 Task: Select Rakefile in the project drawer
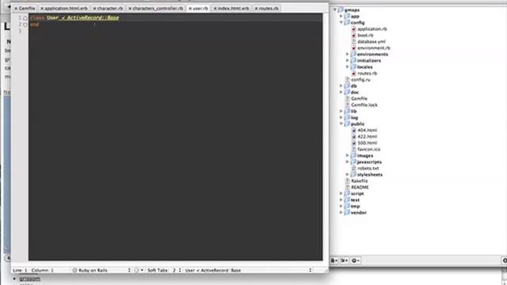pos(359,181)
